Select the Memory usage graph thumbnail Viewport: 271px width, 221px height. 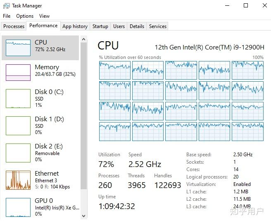click(18, 73)
